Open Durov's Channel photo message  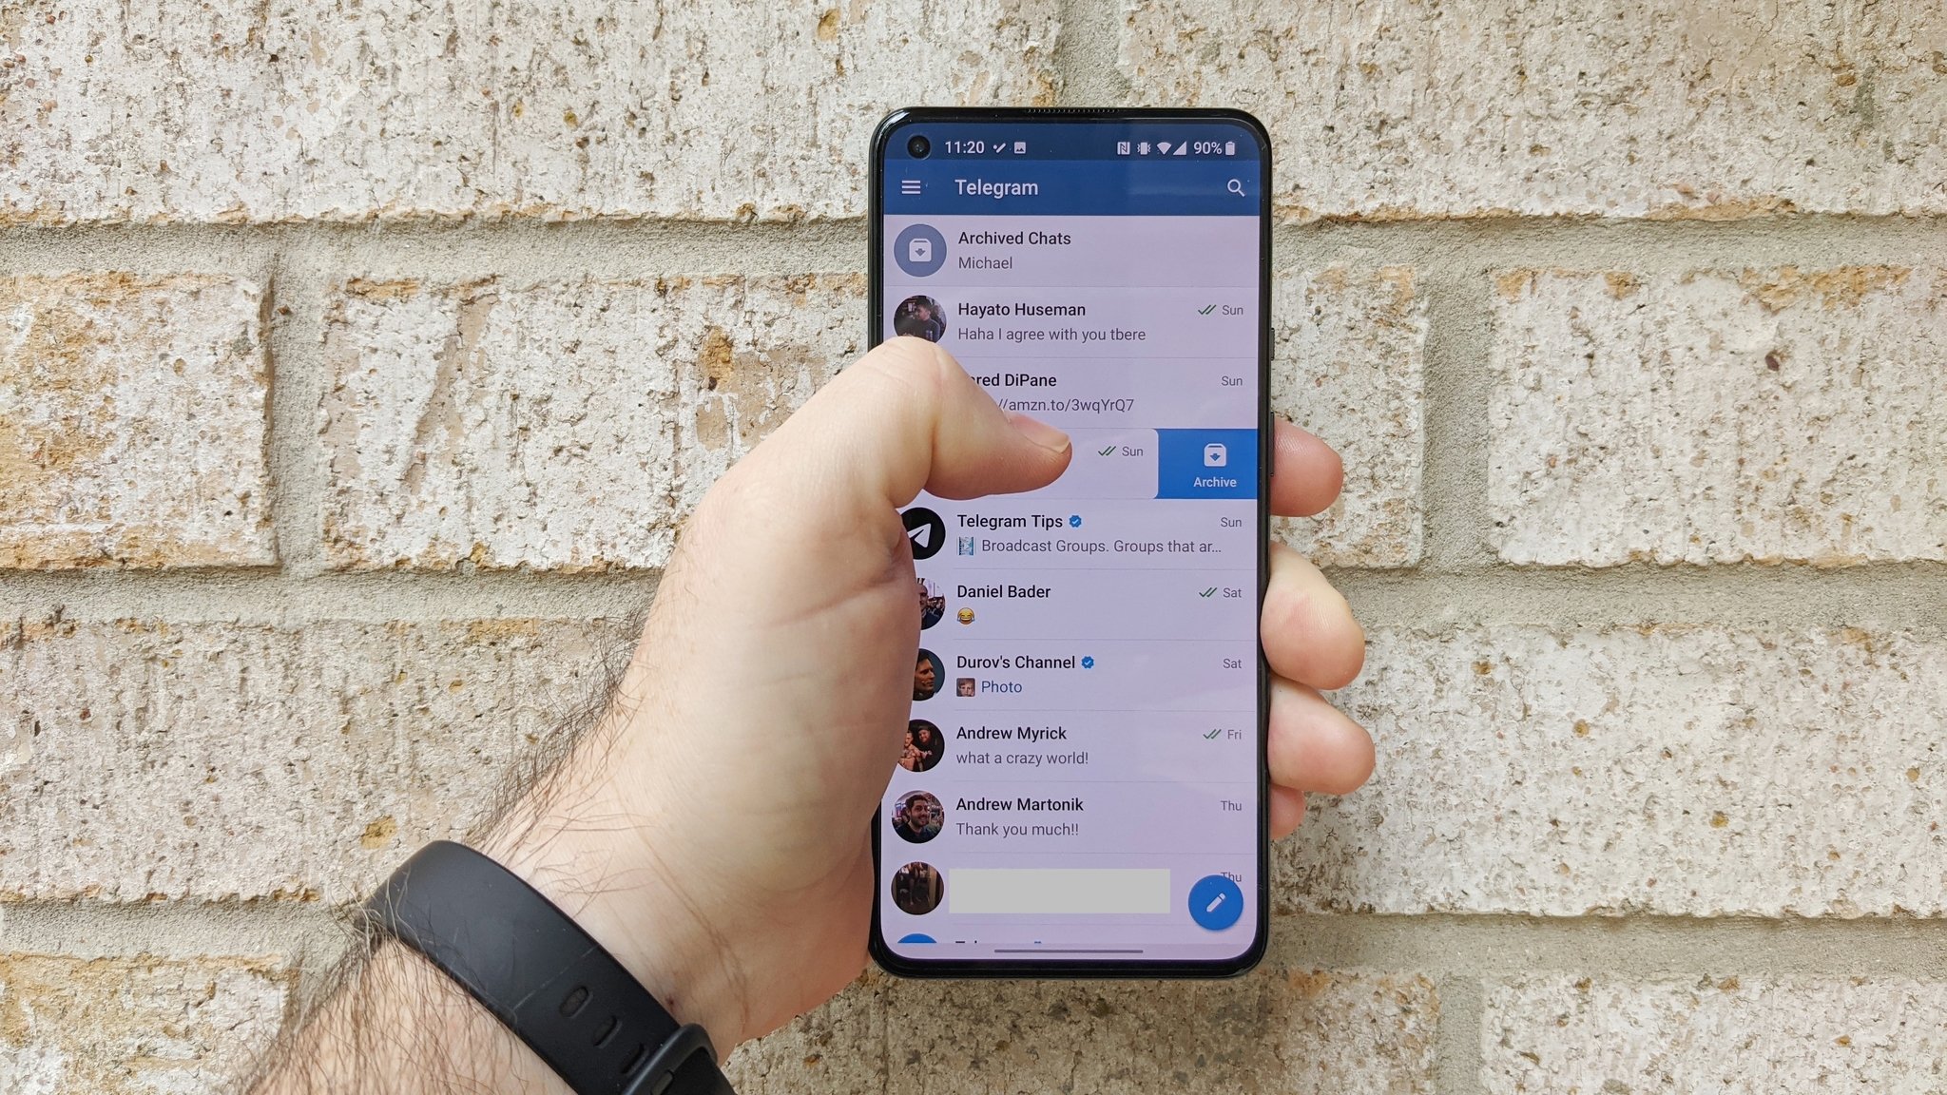point(1070,674)
